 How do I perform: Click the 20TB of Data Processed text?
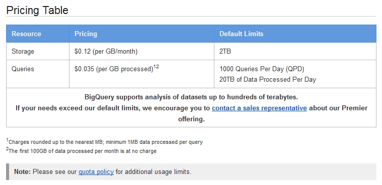267,80
